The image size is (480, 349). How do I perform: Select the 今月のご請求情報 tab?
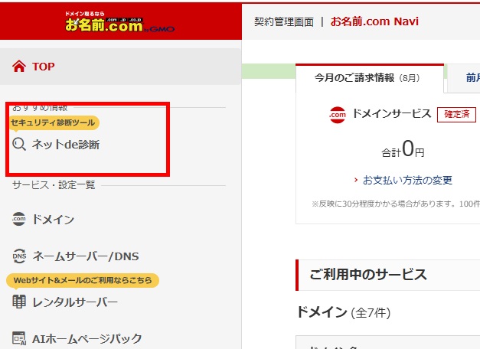click(370, 78)
